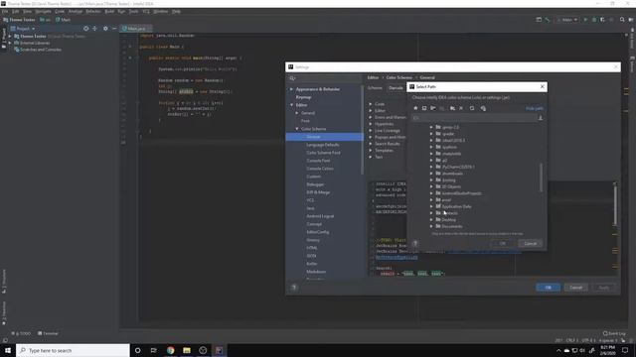Viewport: 636px width, 357px height.
Task: Open the run configuration dropdown
Action: coord(567,20)
